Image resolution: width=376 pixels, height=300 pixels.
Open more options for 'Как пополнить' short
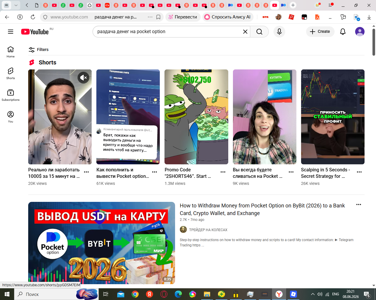[x=155, y=172]
